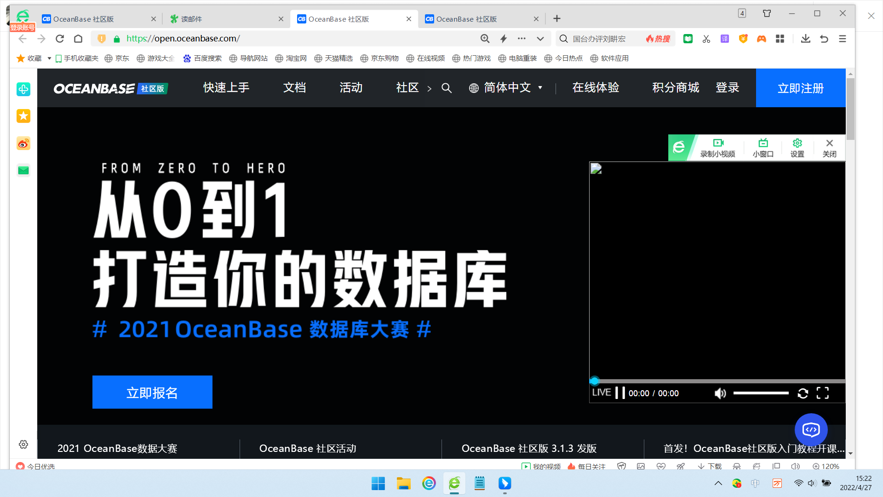
Task: Click the zoom magnifier in address bar
Action: pyautogui.click(x=485, y=39)
